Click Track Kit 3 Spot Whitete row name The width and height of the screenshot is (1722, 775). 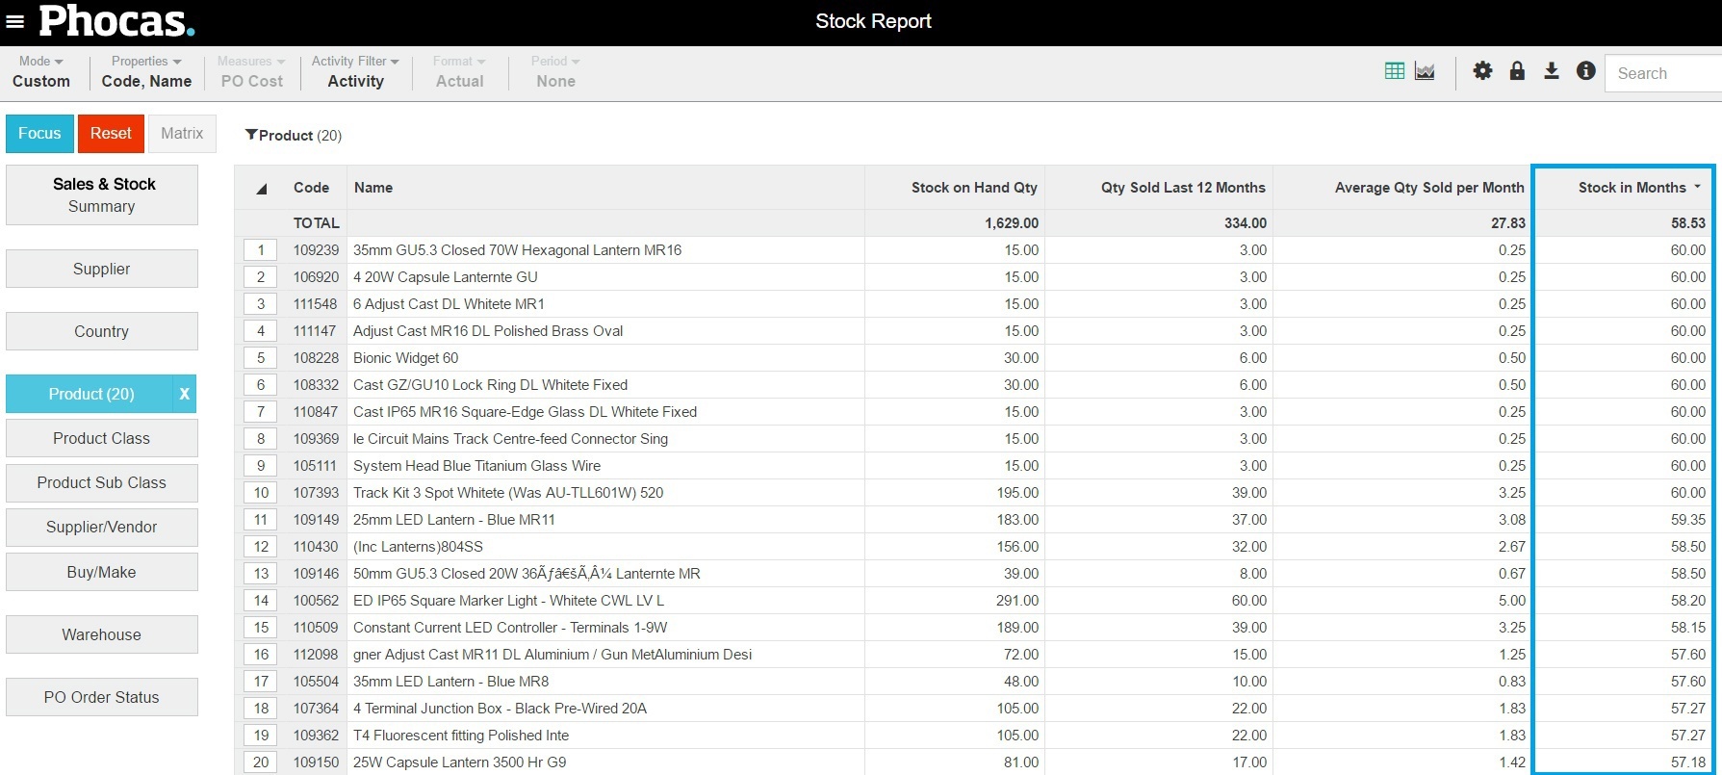pyautogui.click(x=508, y=493)
